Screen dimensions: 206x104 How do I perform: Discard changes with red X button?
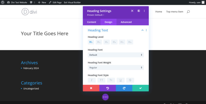point(91,88)
